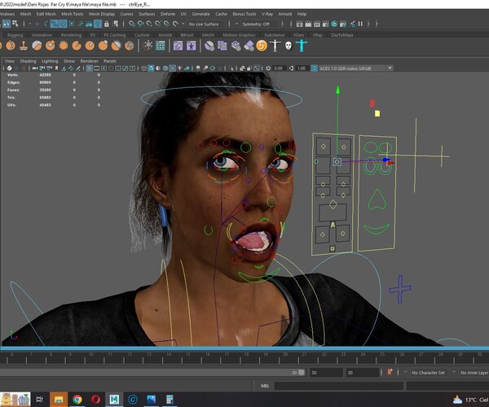
Task: Open Photos app from taskbar
Action: coord(152,399)
